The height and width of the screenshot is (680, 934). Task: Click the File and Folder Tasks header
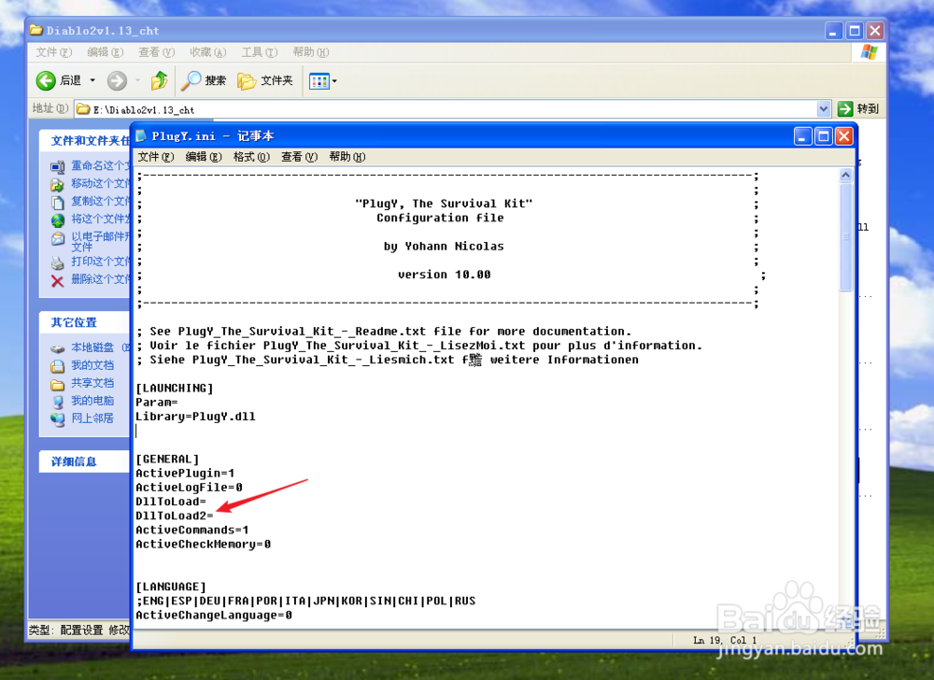coord(85,140)
